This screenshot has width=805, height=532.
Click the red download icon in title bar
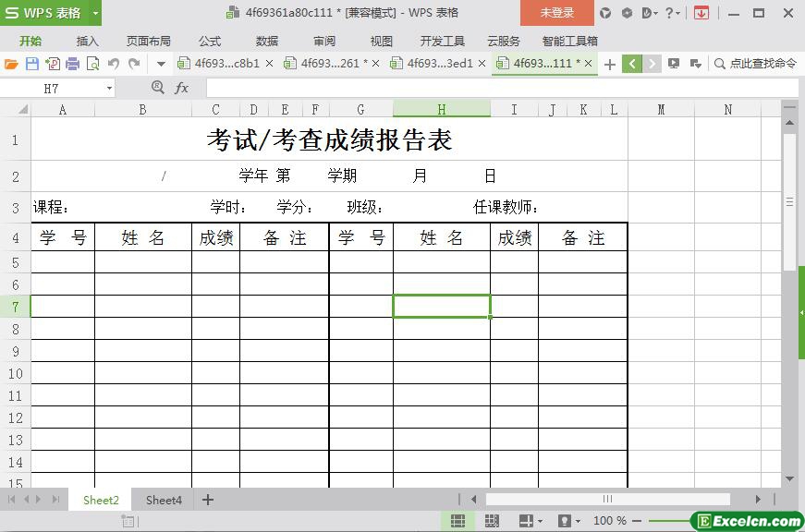click(x=701, y=13)
